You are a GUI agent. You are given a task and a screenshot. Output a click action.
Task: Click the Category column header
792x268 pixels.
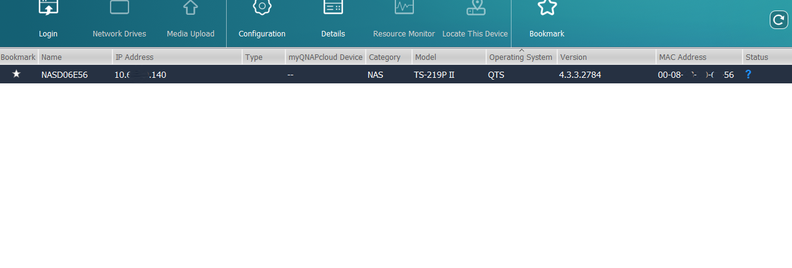[389, 57]
